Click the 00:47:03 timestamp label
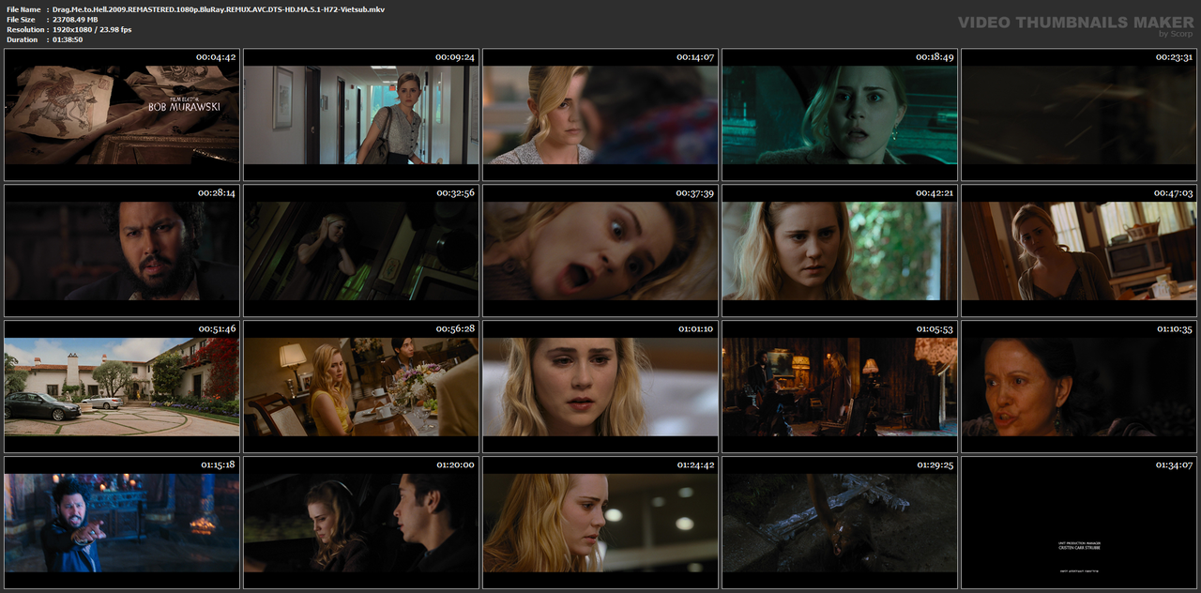Viewport: 1201px width, 593px height. click(1173, 193)
